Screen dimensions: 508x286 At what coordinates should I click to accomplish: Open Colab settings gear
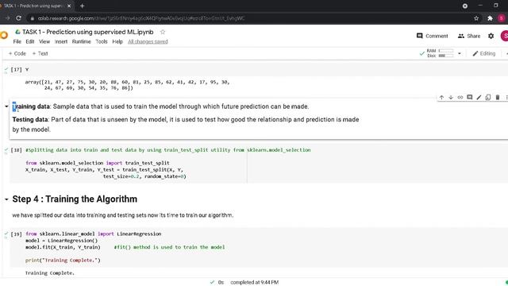click(x=491, y=36)
